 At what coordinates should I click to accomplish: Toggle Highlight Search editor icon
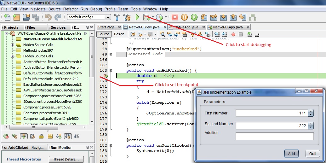click(184, 34)
